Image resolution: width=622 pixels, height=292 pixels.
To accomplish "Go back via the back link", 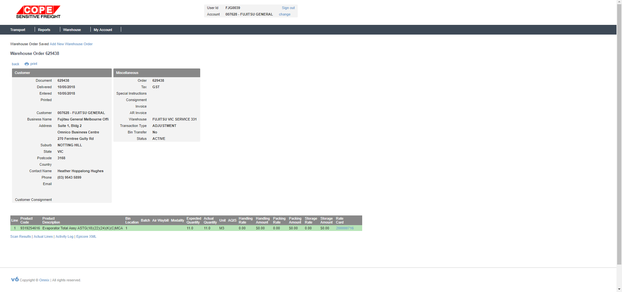I will [x=16, y=64].
